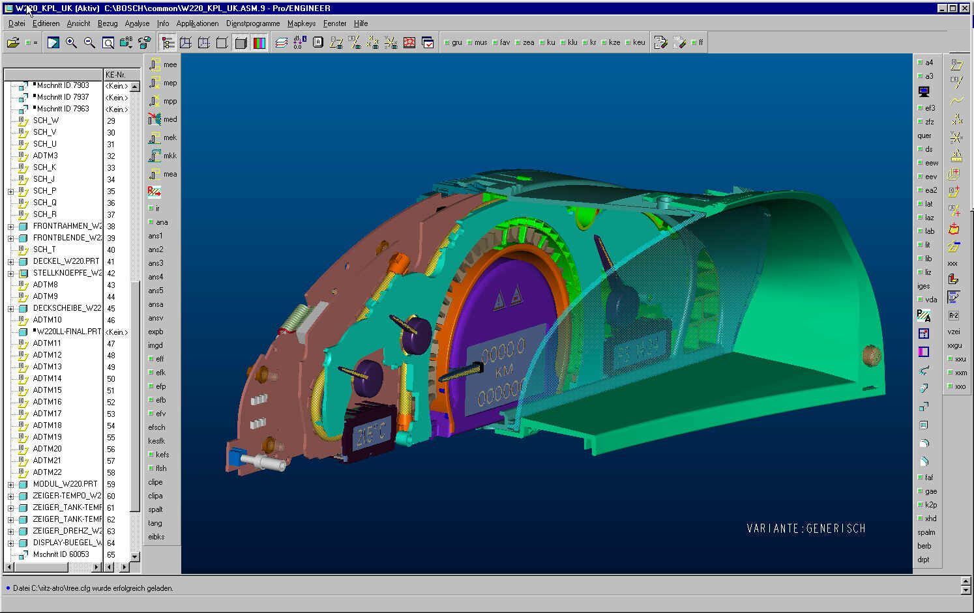Screen dimensions: 974x613
Task: Click the ans1 mapkey button
Action: pyautogui.click(x=156, y=236)
